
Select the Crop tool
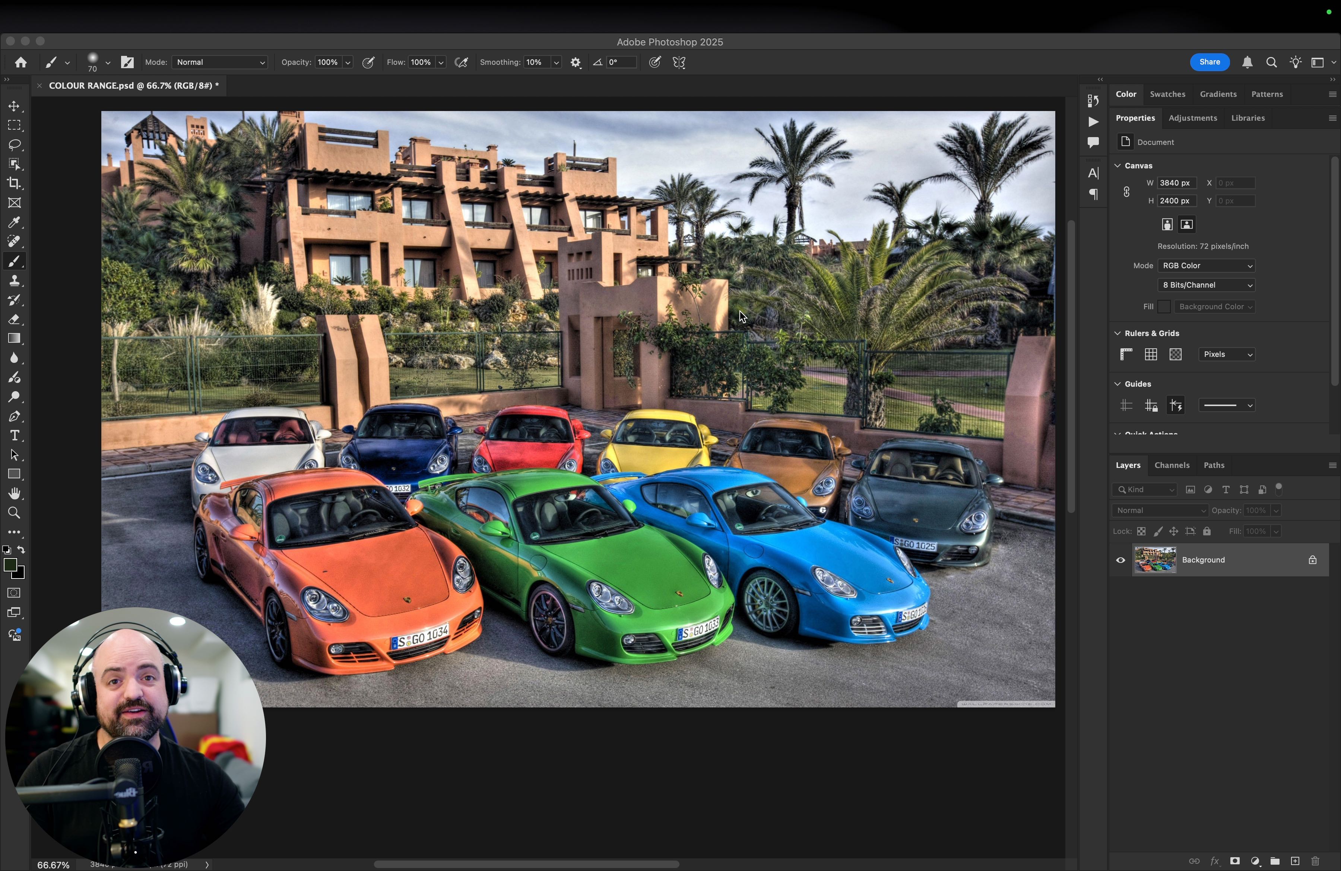point(15,183)
